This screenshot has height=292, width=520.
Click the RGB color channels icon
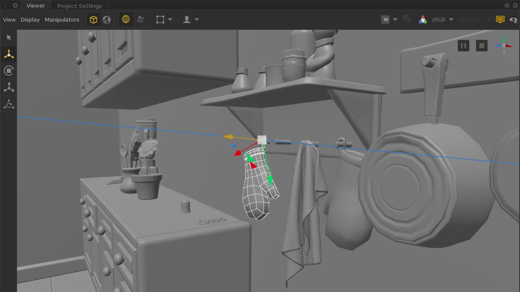tap(422, 20)
